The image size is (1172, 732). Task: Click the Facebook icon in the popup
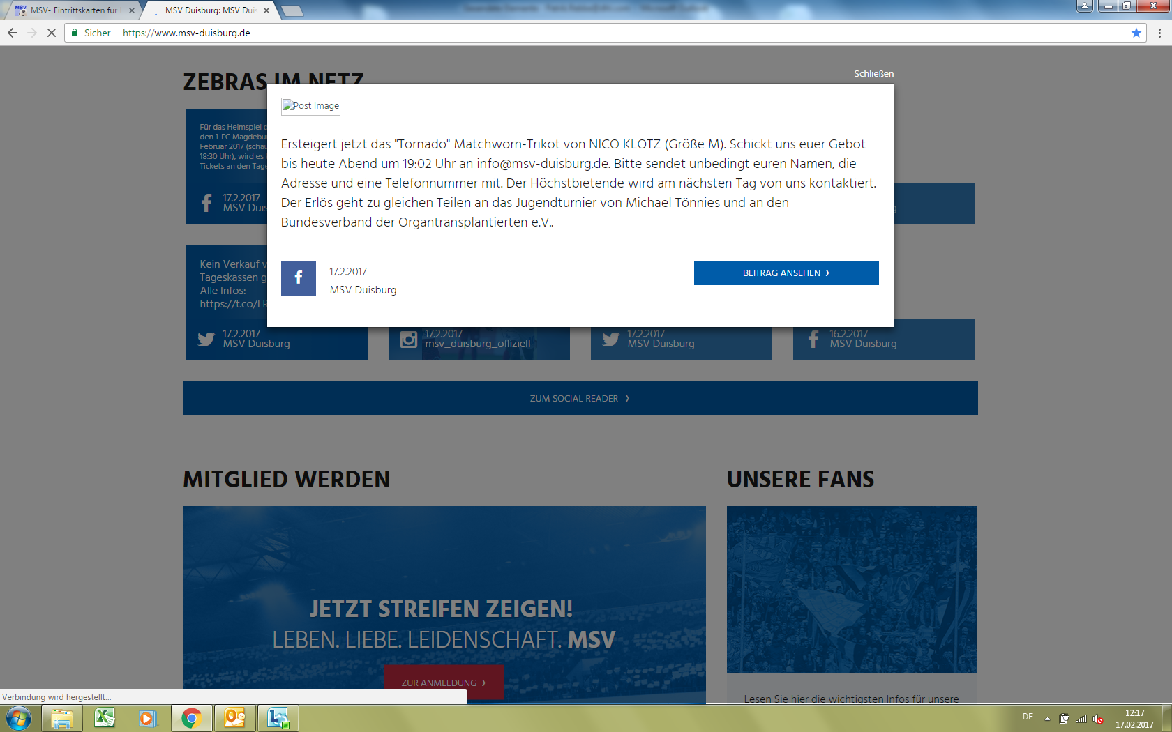coord(299,278)
